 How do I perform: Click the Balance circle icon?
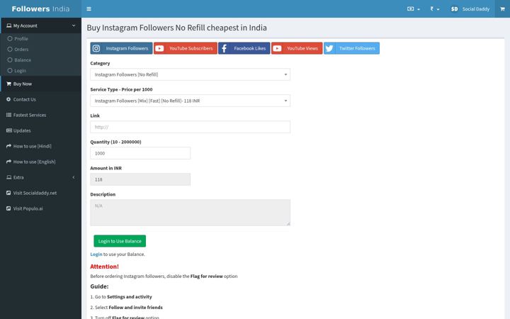coord(10,60)
